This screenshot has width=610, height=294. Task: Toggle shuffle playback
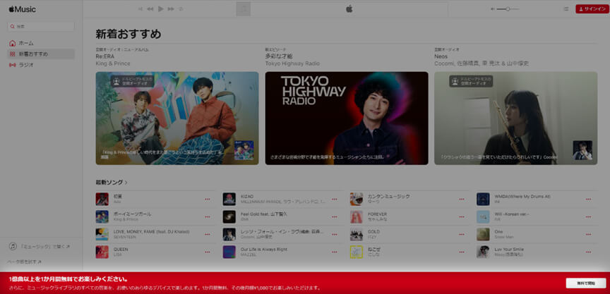point(140,9)
